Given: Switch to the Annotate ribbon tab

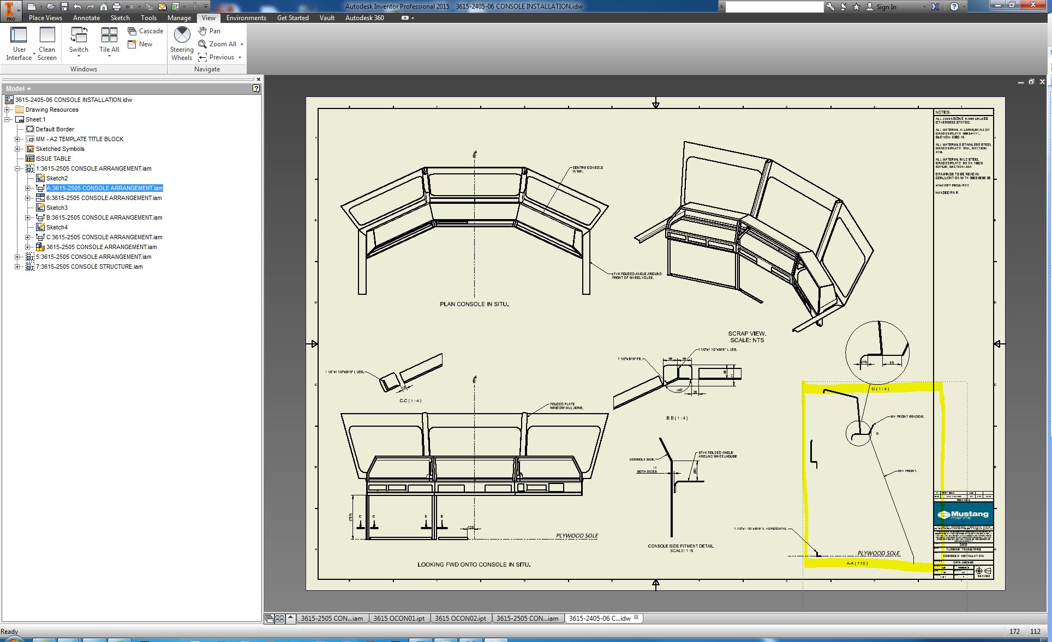Looking at the screenshot, I should (86, 18).
